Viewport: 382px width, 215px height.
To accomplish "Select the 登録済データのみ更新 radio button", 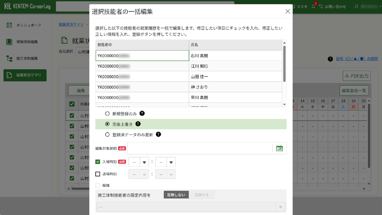I will pyautogui.click(x=107, y=134).
